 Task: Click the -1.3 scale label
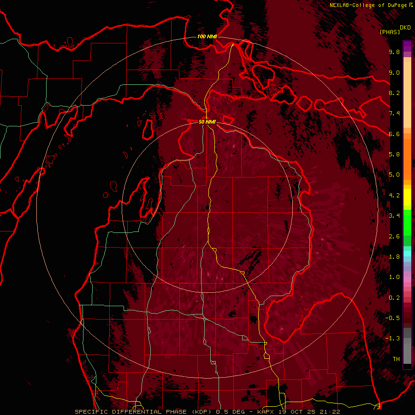[393, 338]
